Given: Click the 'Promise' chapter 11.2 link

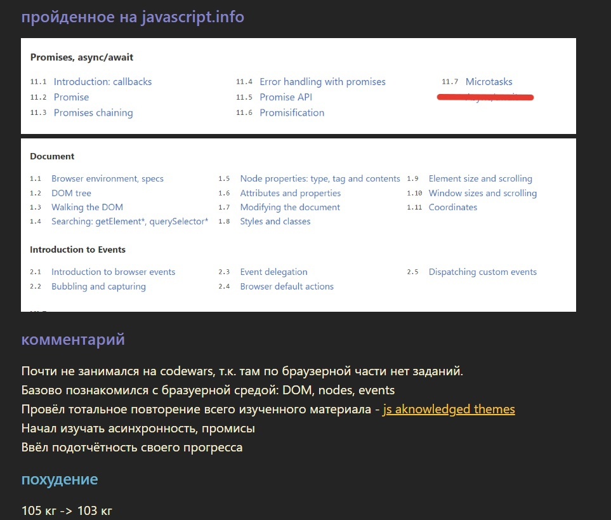Looking at the screenshot, I should pyautogui.click(x=71, y=97).
